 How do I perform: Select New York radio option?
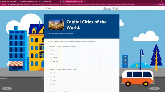point(51,61)
